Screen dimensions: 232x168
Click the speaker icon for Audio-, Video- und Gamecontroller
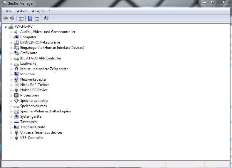coord(16,32)
